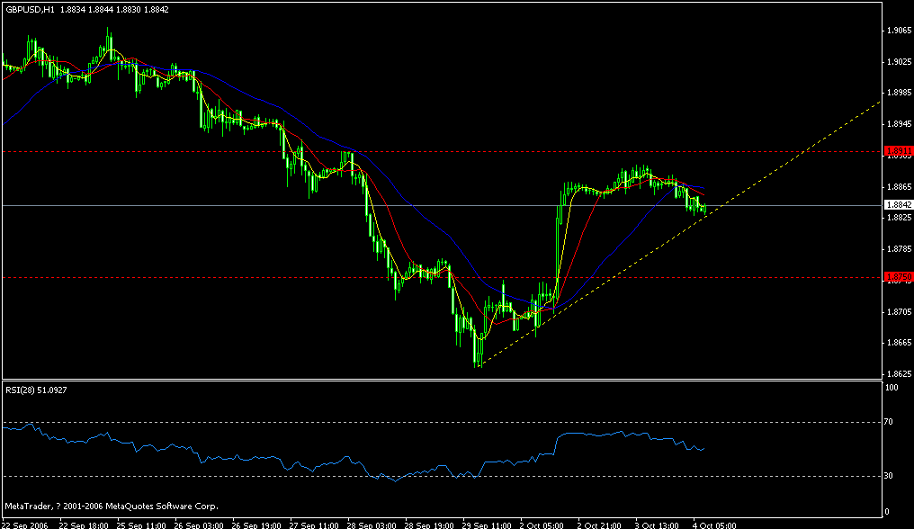Click the highlighted 1.8750 price tag
This screenshot has width=914, height=529.
[897, 277]
